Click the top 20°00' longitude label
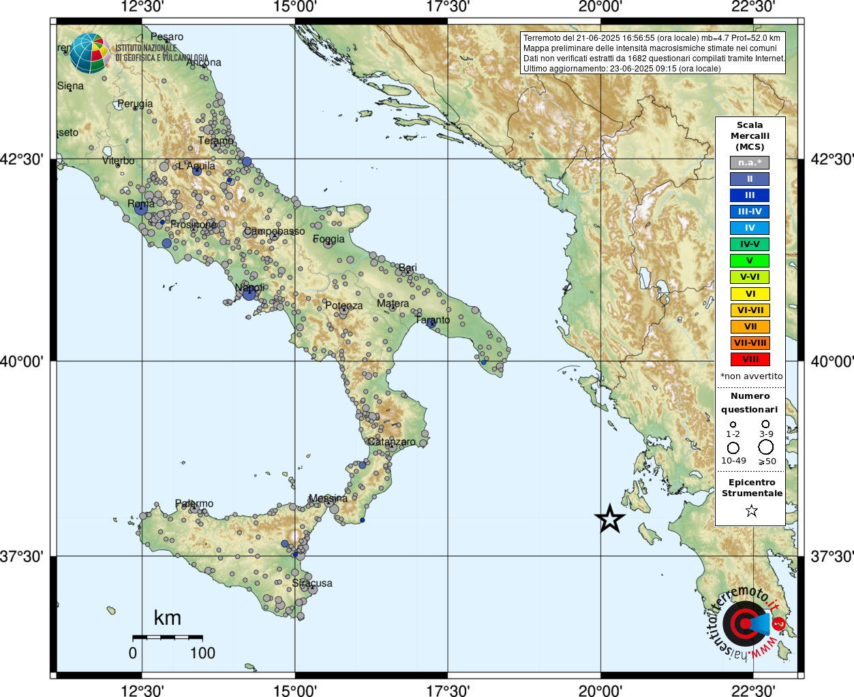Screen dimensions: 854x697 coord(600,7)
